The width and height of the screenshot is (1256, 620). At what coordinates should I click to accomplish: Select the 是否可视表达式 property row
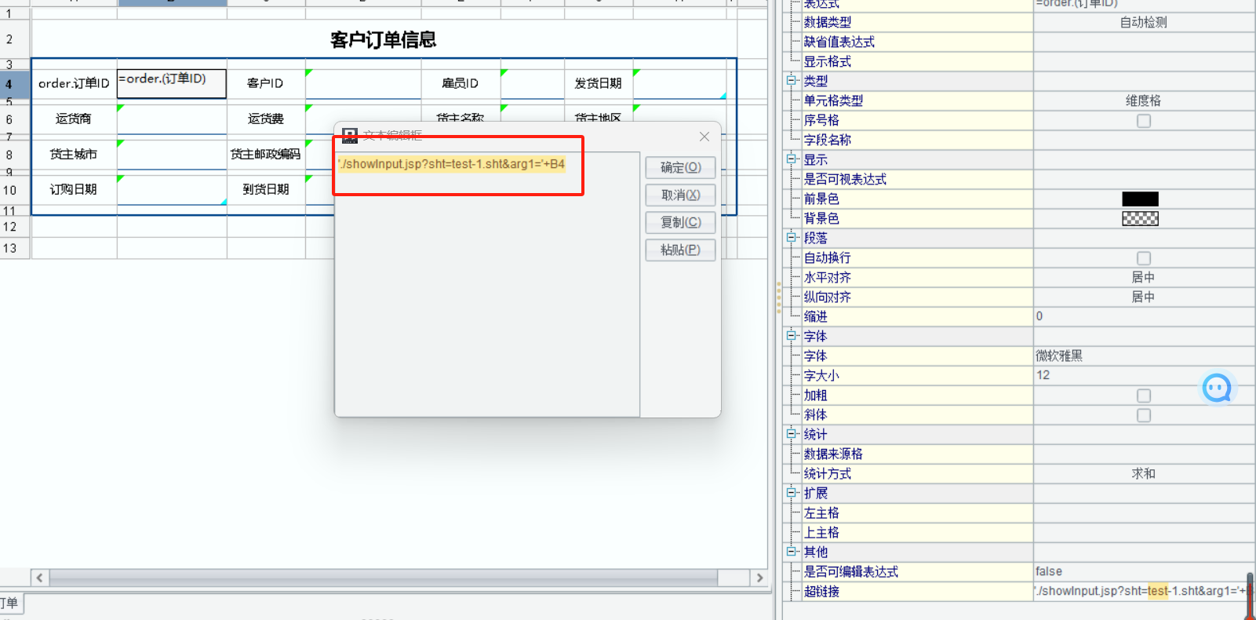[916, 179]
